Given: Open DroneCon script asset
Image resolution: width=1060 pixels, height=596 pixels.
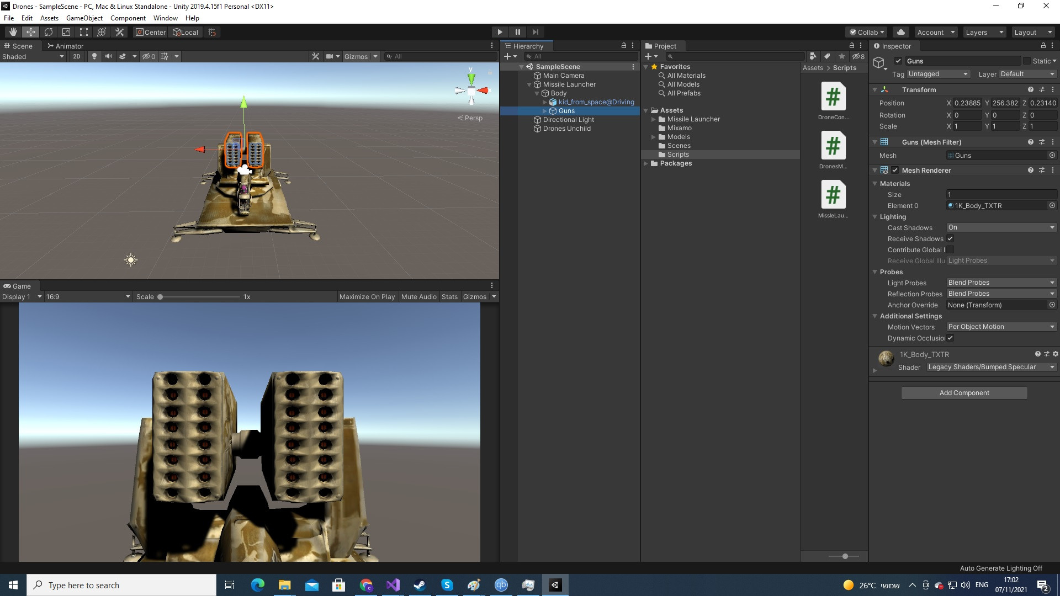Looking at the screenshot, I should tap(833, 101).
